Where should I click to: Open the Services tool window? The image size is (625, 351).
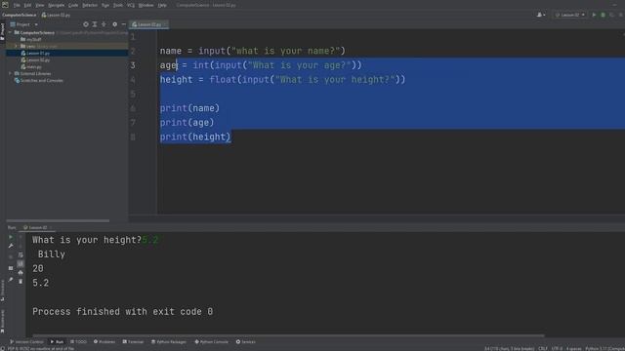click(x=245, y=342)
